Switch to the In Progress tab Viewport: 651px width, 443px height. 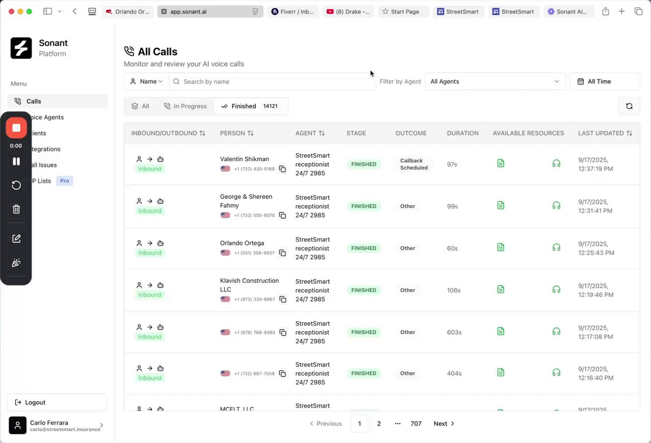pyautogui.click(x=185, y=106)
